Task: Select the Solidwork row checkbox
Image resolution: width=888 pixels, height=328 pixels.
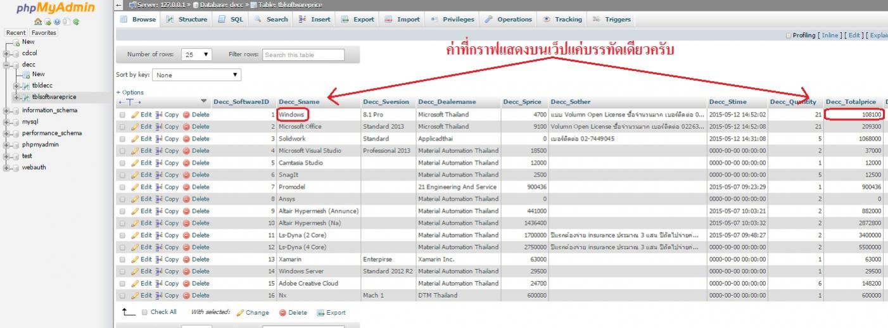Action: [x=122, y=139]
